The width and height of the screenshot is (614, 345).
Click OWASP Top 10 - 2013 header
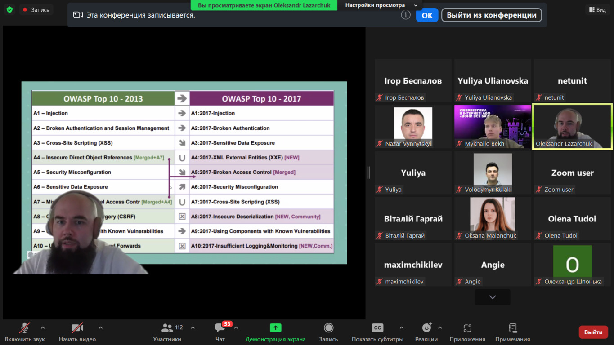tap(103, 98)
